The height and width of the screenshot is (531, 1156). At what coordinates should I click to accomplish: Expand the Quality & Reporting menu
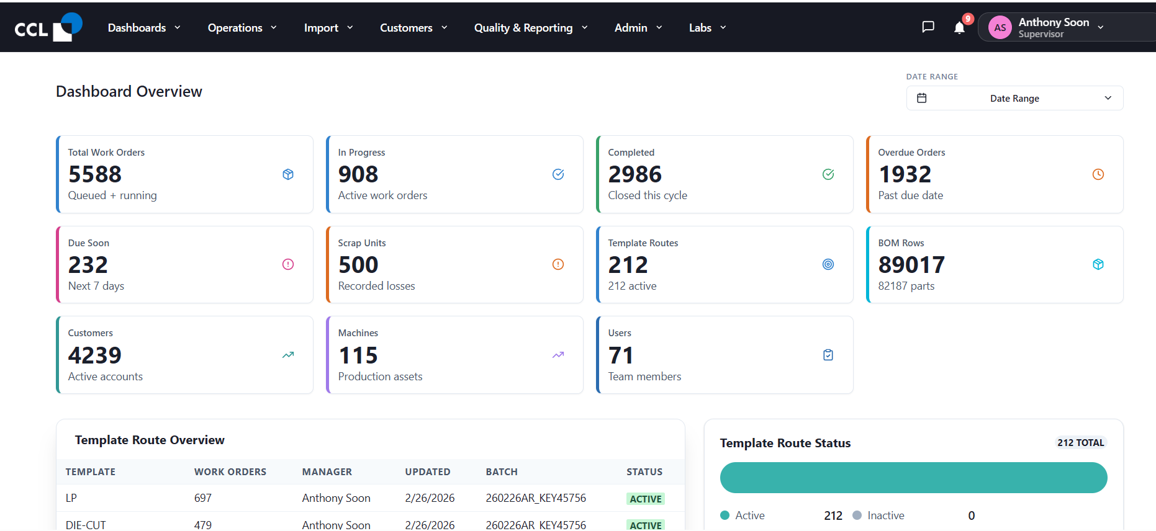(531, 27)
